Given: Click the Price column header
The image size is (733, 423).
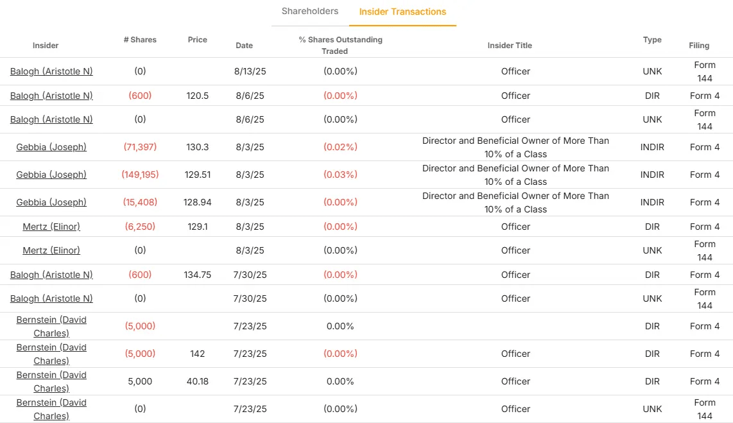Looking at the screenshot, I should (198, 40).
